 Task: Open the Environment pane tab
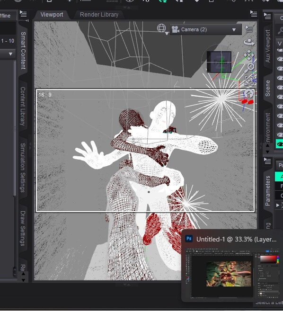coord(268,127)
